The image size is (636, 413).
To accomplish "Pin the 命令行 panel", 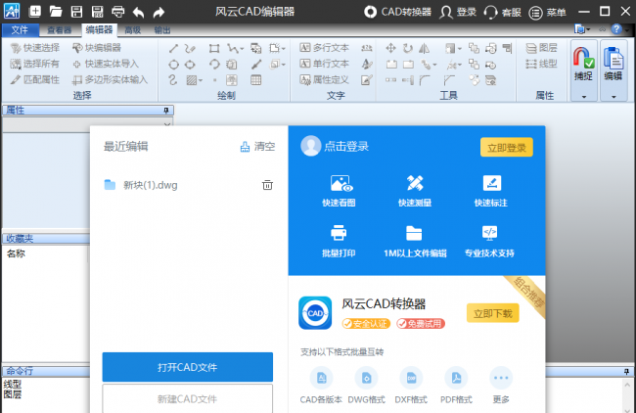I will pyautogui.click(x=626, y=371).
